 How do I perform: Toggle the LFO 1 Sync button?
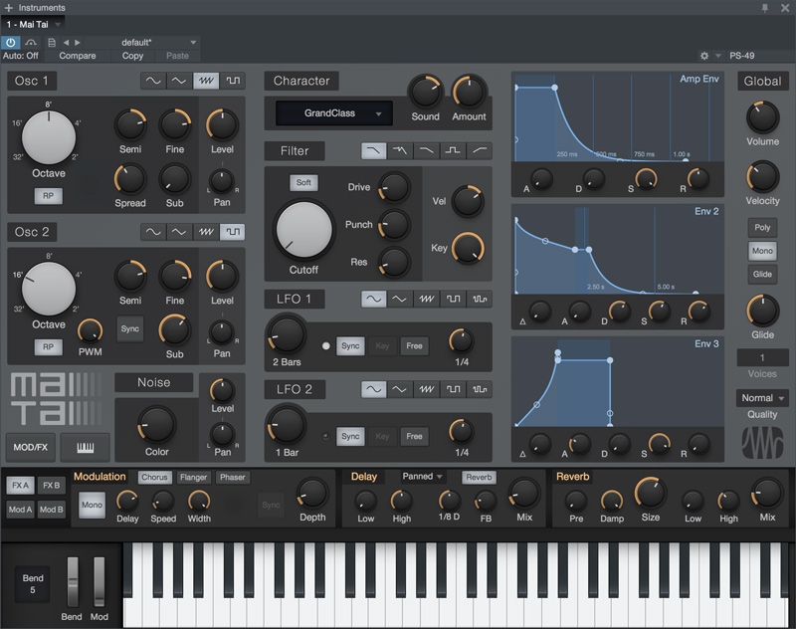pyautogui.click(x=349, y=346)
